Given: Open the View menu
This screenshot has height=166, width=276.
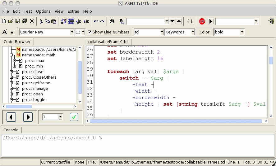Looking at the screenshot, I should 59,11.
